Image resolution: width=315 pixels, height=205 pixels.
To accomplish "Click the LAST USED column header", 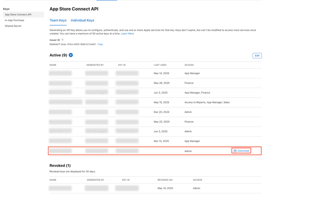I will click(160, 65).
